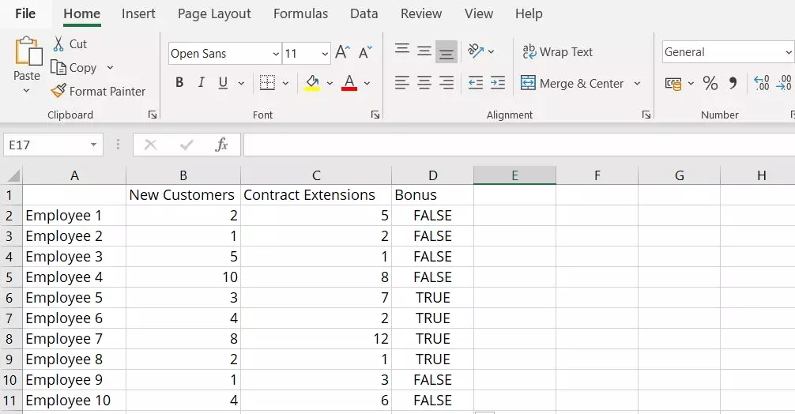The image size is (795, 414).
Task: Click the text orientation icon
Action: [475, 51]
